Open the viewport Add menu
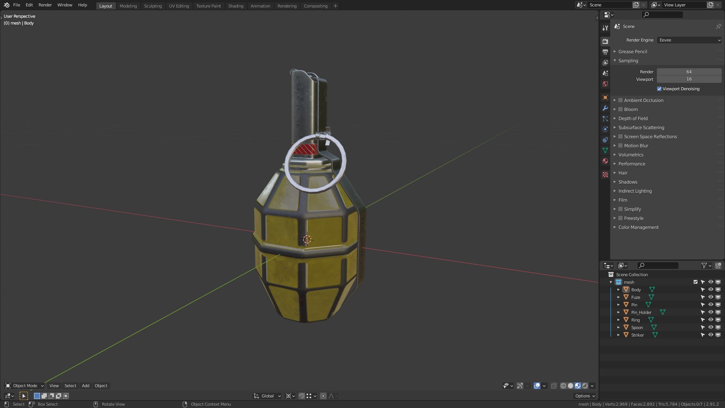 (86, 386)
